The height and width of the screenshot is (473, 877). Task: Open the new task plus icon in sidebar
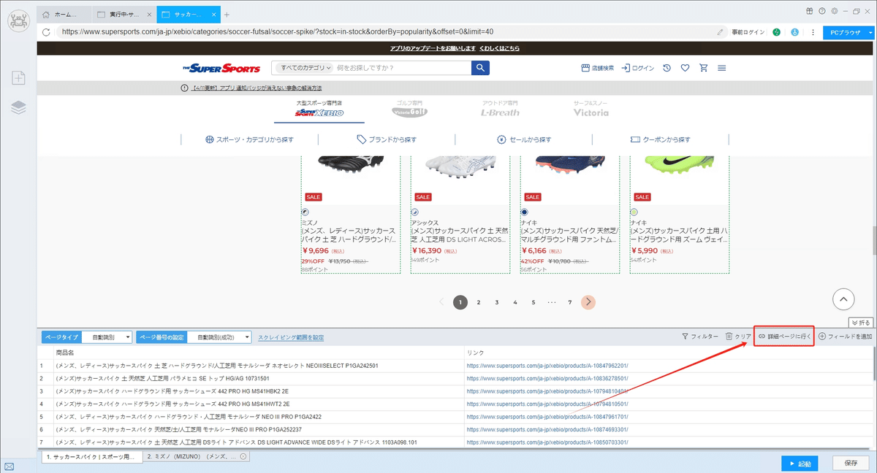click(x=18, y=78)
